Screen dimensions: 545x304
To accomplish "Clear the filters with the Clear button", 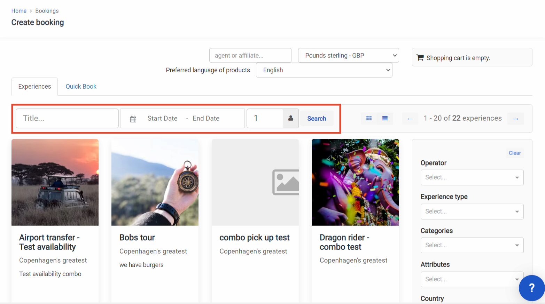I will pos(515,153).
